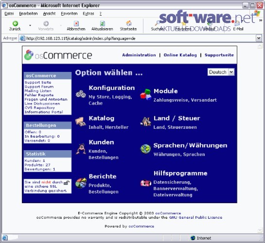The image size is (265, 243).
Task: Open the Dateiverwaltung sublink
Action: (173, 195)
